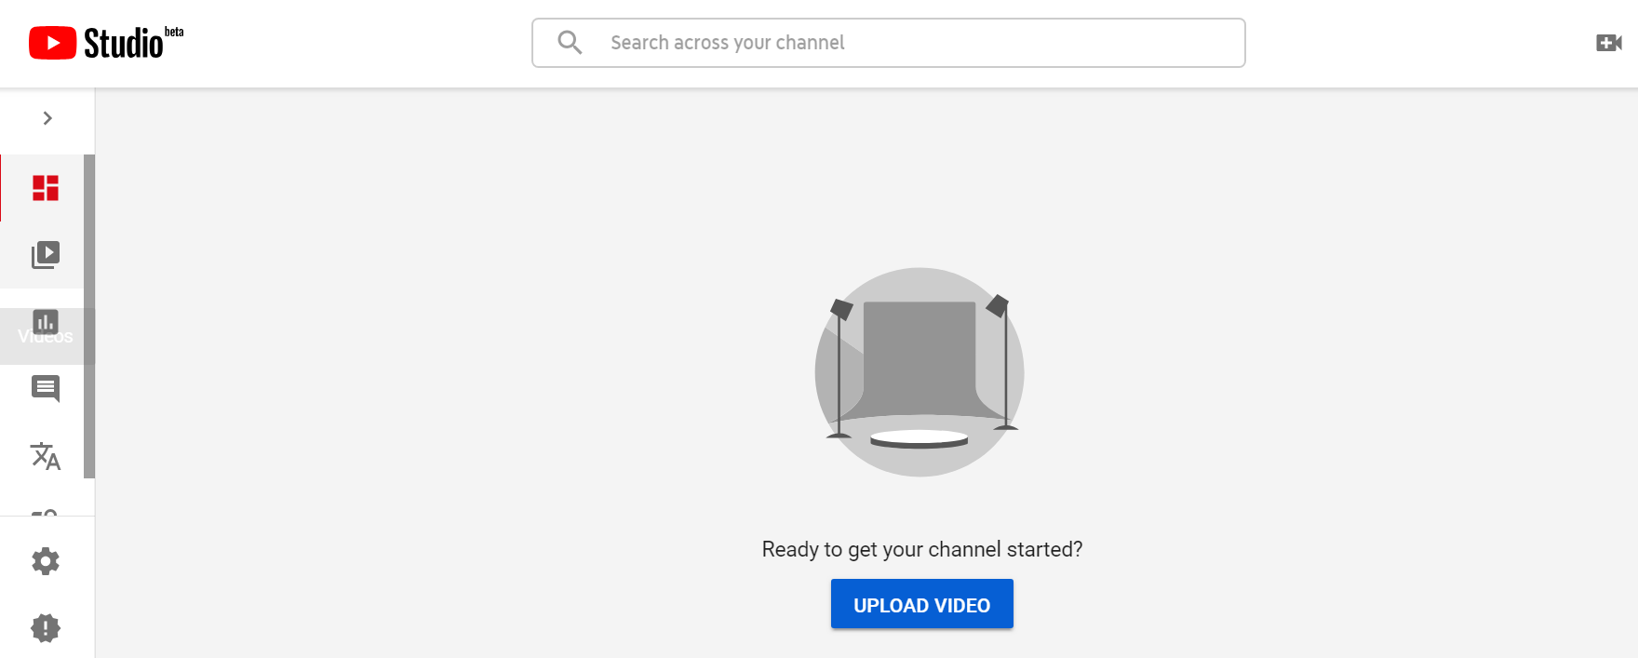Viewport: 1638px width, 658px height.
Task: Expand the sidebar with the chevron arrow
Action: 47,118
